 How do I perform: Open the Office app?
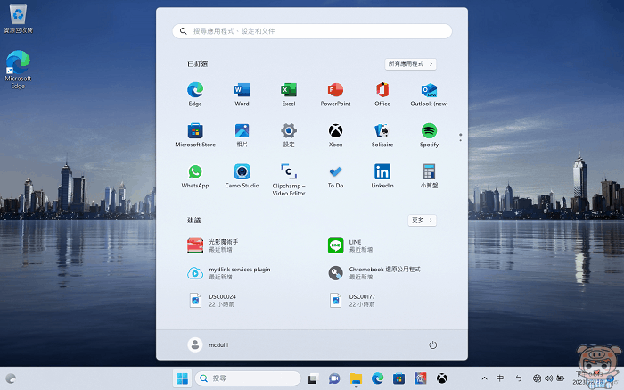(382, 95)
